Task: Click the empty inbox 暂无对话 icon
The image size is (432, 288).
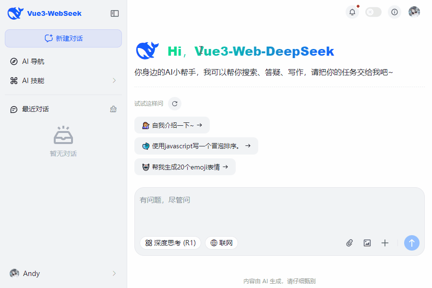Action: (x=63, y=135)
